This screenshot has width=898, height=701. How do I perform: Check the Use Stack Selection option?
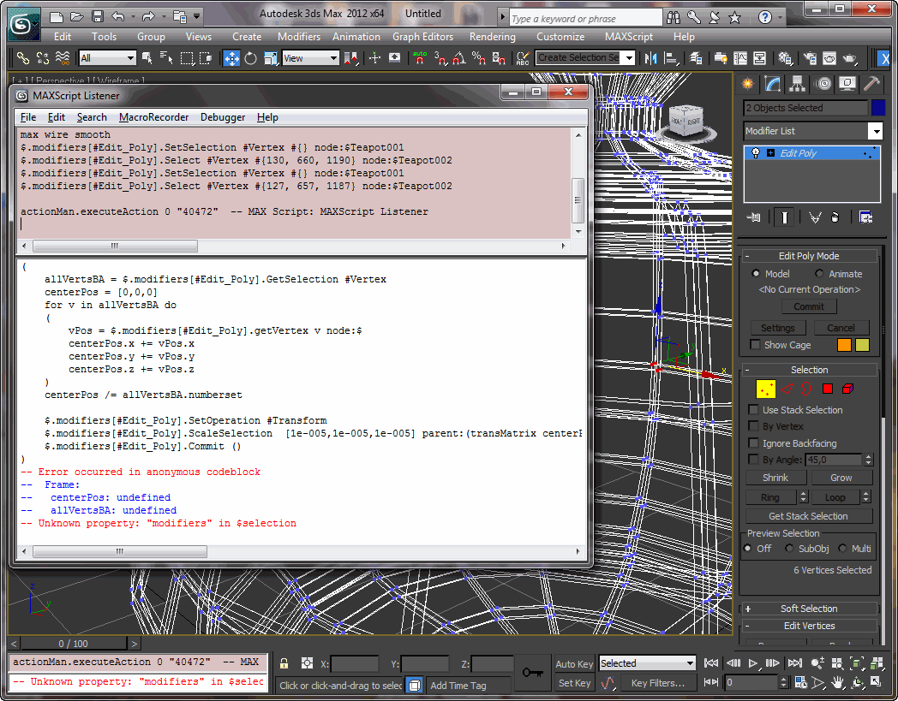point(753,410)
